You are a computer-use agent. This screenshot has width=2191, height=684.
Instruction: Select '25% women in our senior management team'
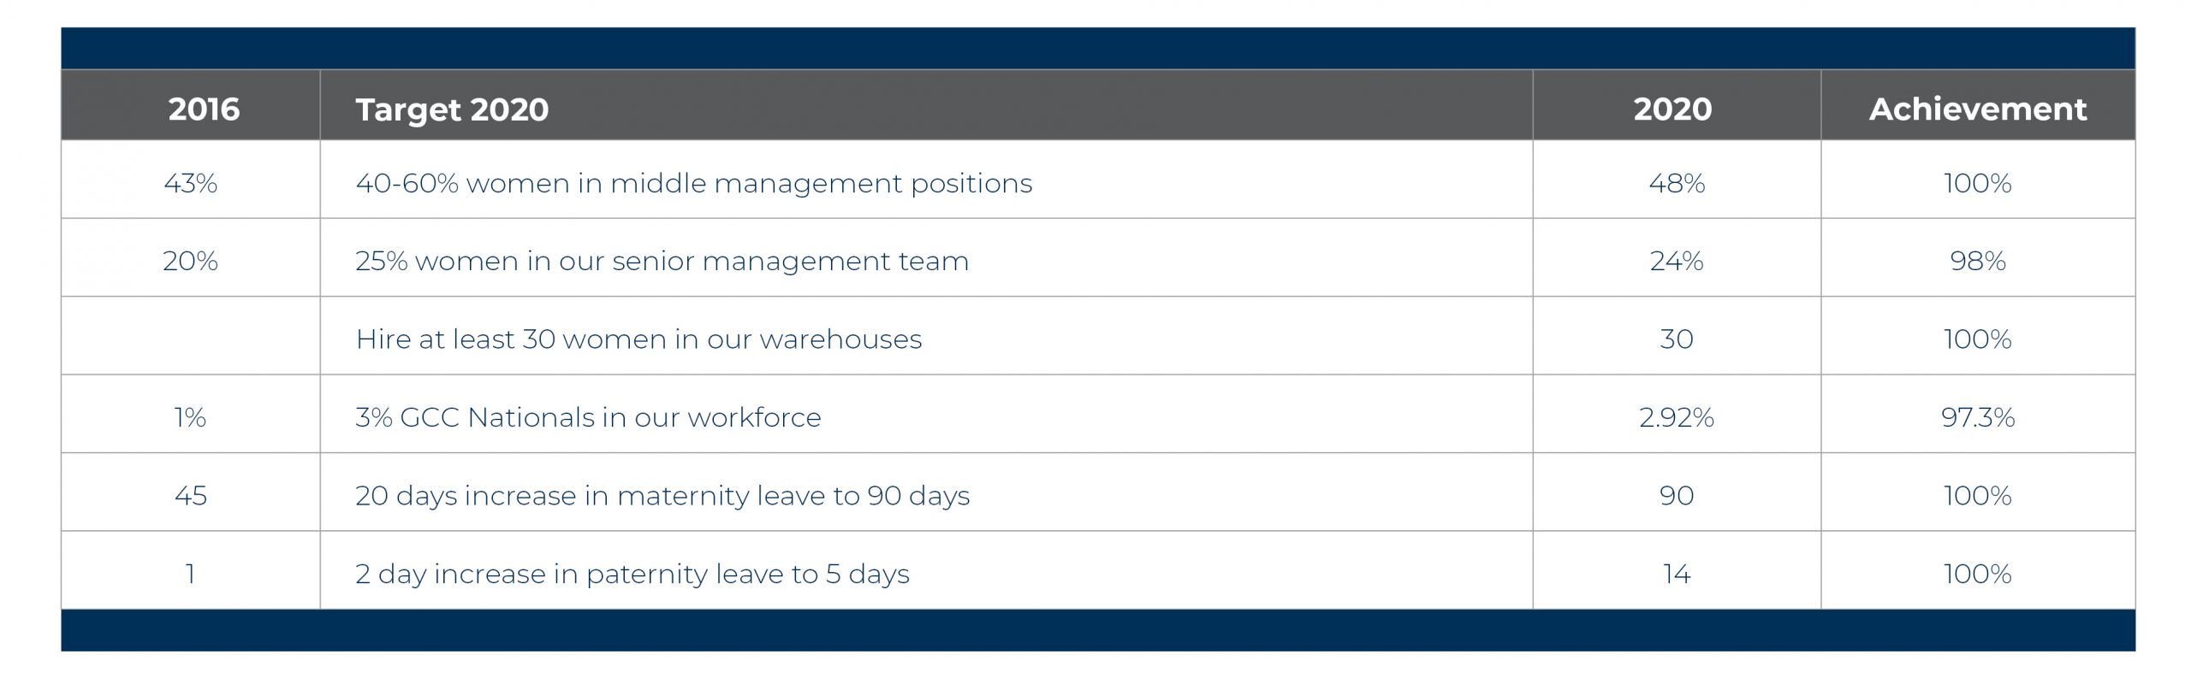tap(662, 261)
